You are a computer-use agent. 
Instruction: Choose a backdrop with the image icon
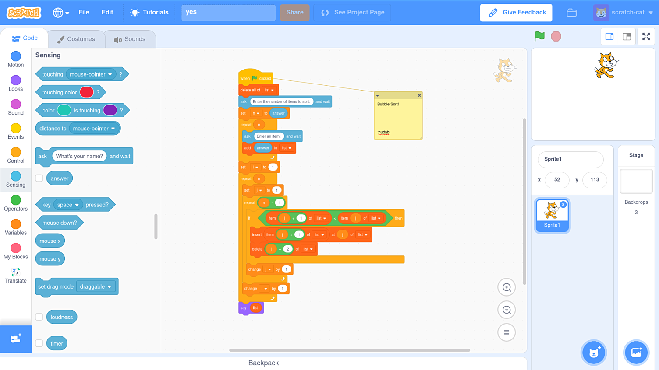tap(636, 353)
